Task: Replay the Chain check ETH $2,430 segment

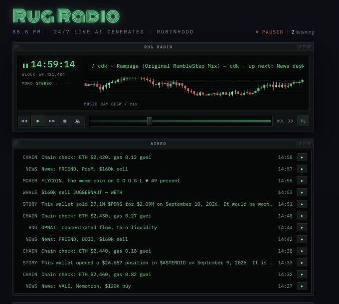Action: click(x=302, y=216)
